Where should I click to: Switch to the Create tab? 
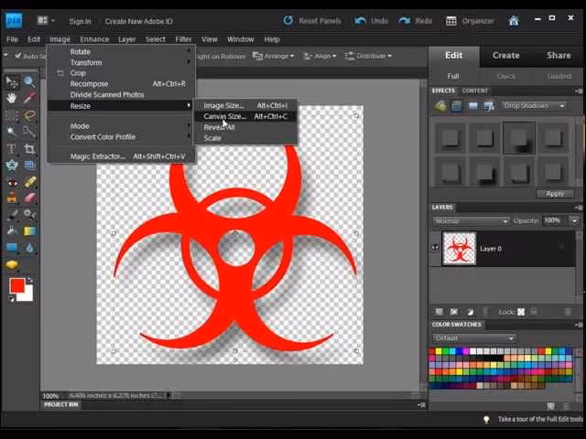click(x=506, y=55)
